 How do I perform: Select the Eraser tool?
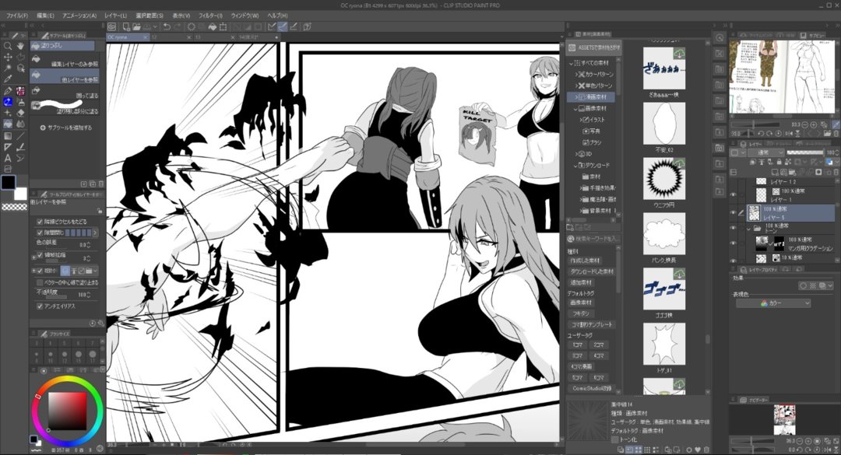click(x=20, y=113)
